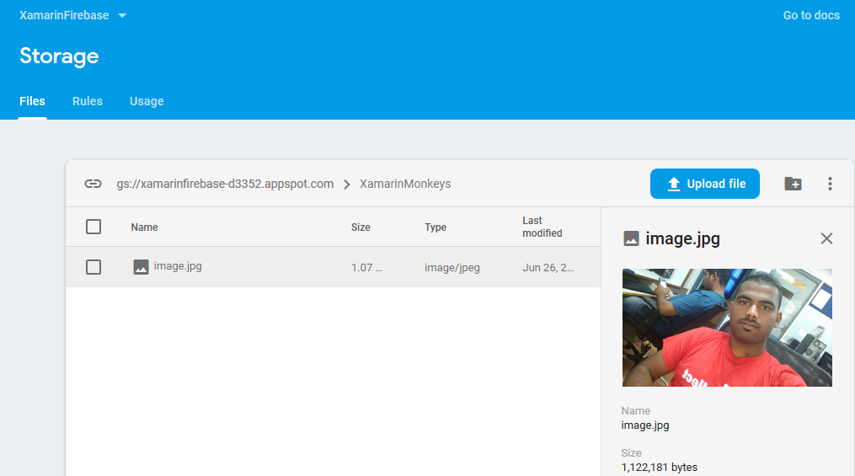Switch to the Rules tab

coord(88,101)
